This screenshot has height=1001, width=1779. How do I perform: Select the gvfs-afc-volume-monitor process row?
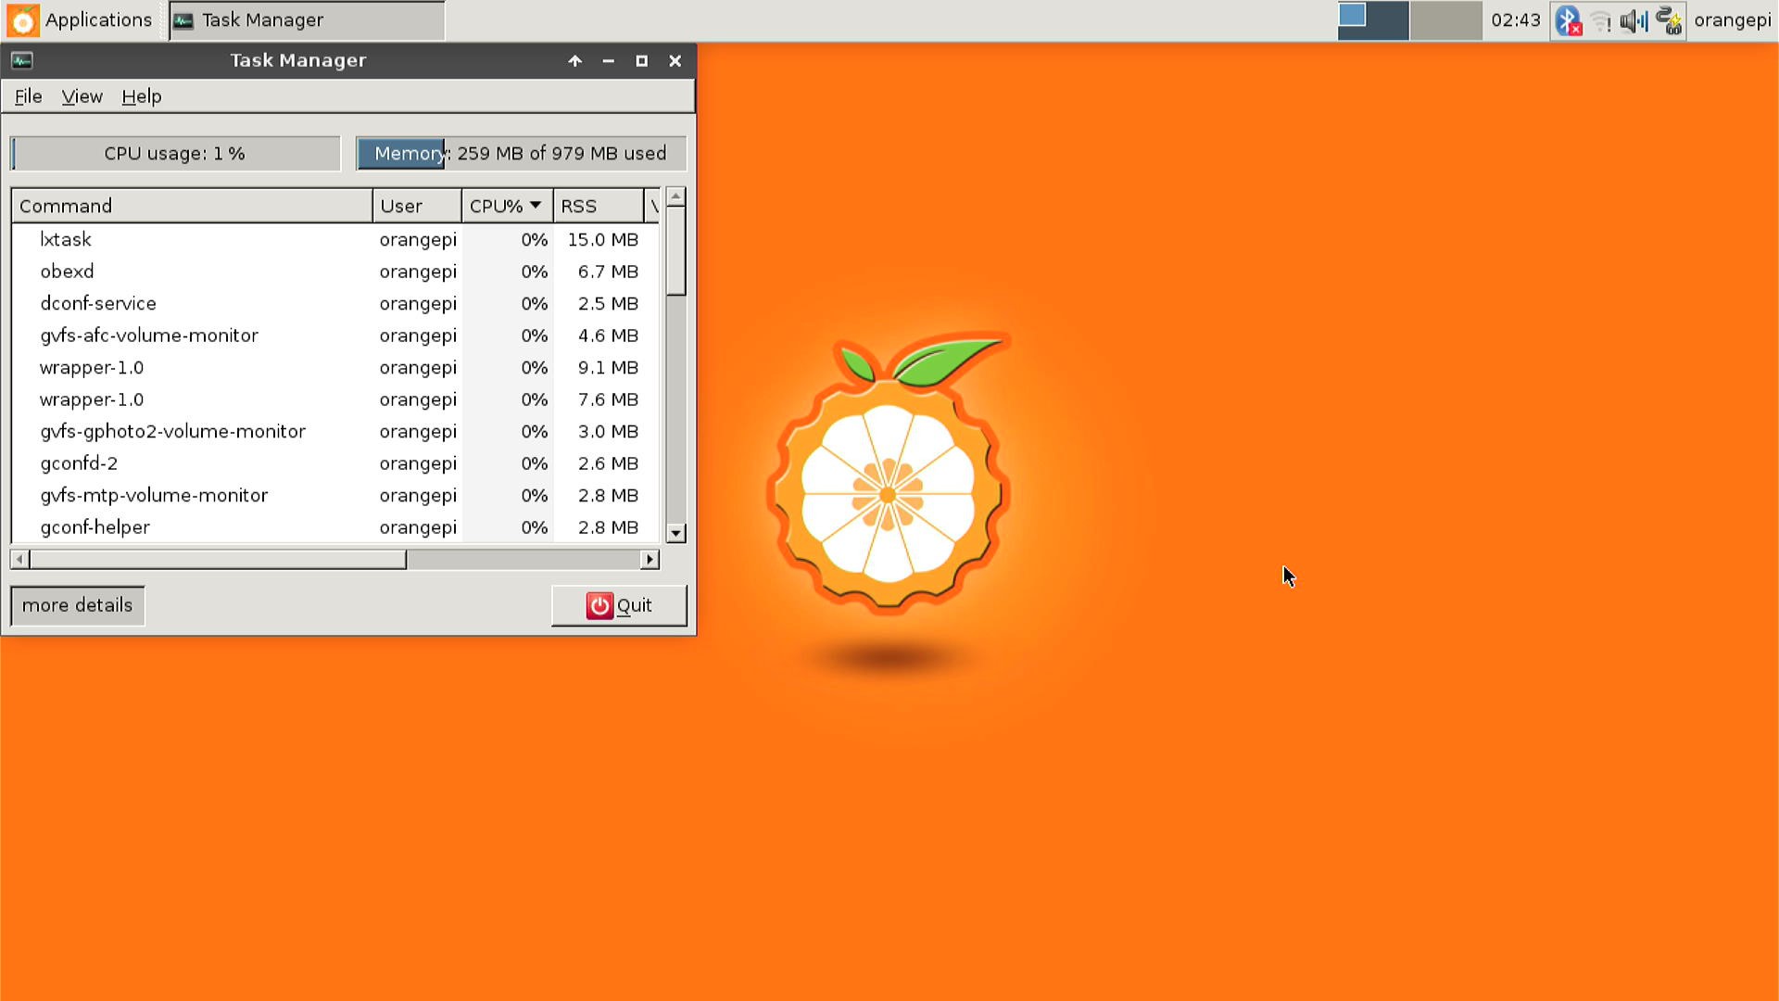(335, 336)
